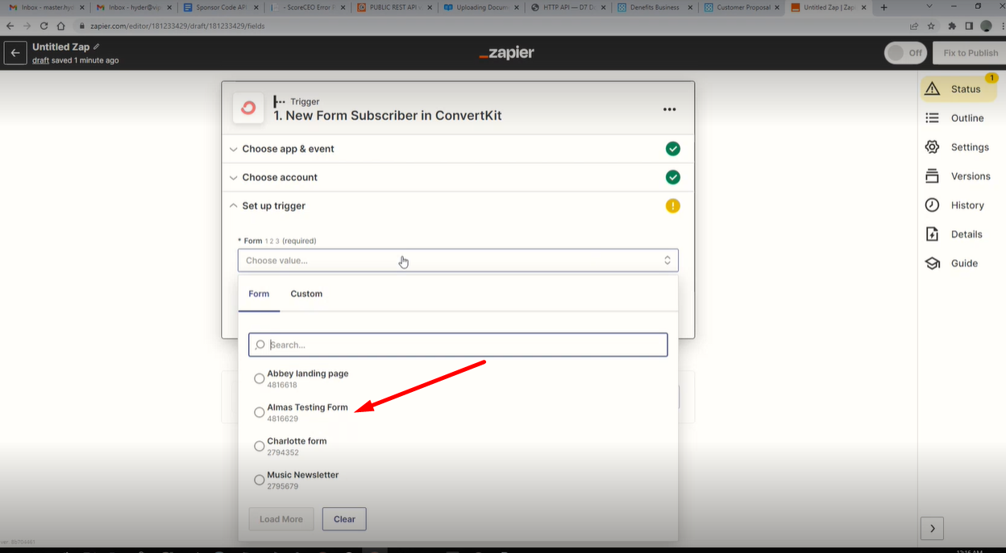Collapse the Set up trigger section
This screenshot has height=553, width=1006.
[458, 206]
